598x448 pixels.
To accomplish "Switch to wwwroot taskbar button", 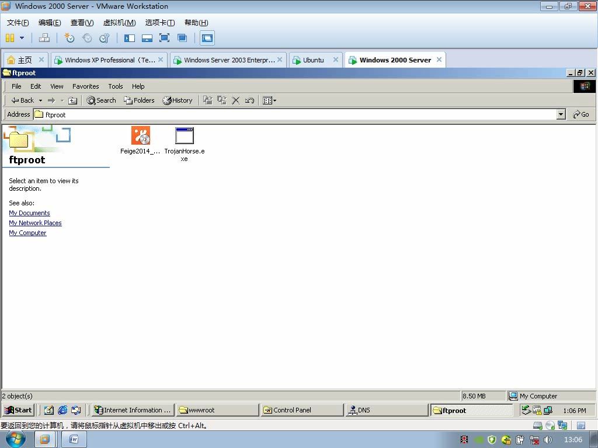I will pyautogui.click(x=217, y=410).
